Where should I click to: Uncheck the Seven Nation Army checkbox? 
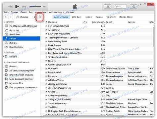(x=46, y=104)
